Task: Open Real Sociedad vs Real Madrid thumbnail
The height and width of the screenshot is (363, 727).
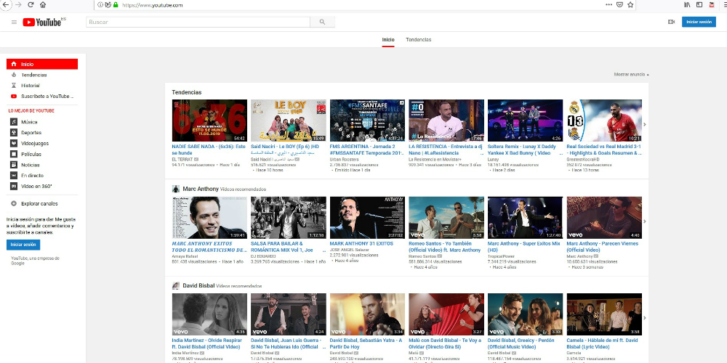Action: click(x=604, y=121)
